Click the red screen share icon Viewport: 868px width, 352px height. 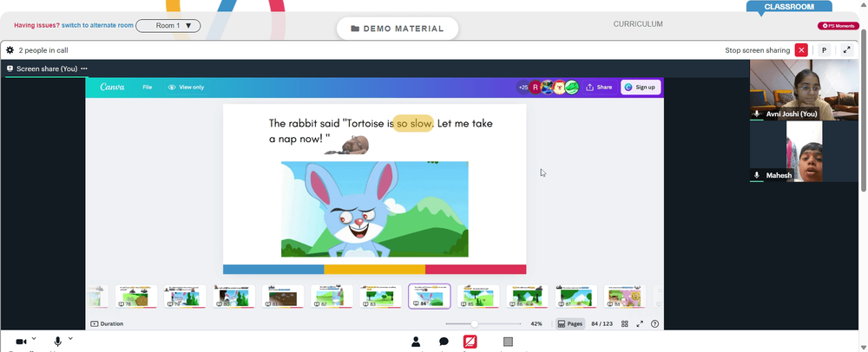click(x=470, y=342)
